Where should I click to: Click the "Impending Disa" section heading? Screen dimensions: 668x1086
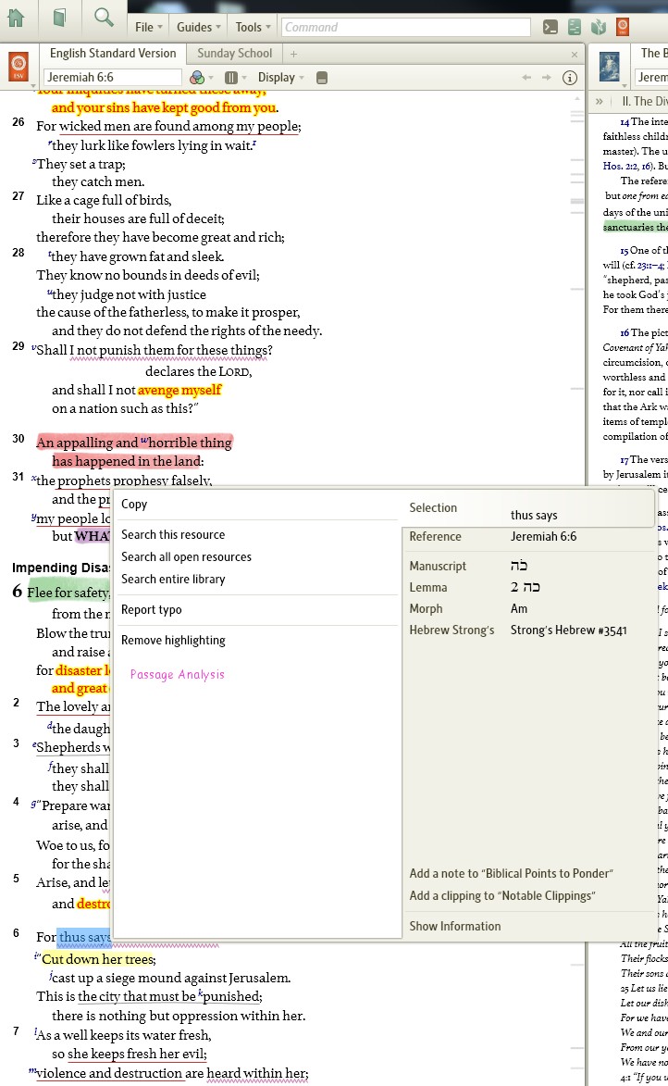click(61, 568)
